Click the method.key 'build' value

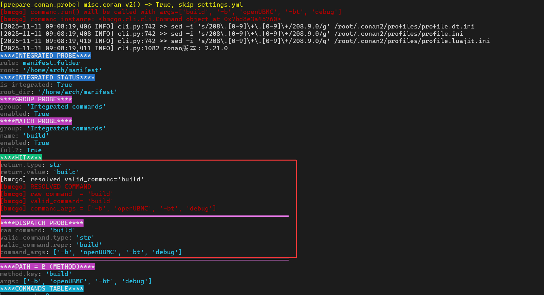(59, 274)
